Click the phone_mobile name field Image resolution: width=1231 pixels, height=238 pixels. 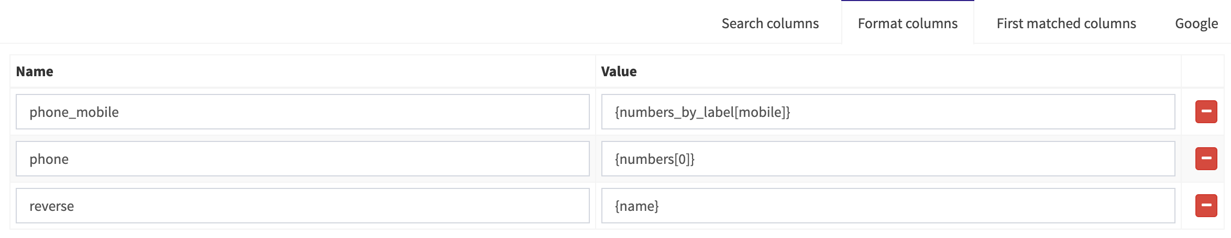303,112
